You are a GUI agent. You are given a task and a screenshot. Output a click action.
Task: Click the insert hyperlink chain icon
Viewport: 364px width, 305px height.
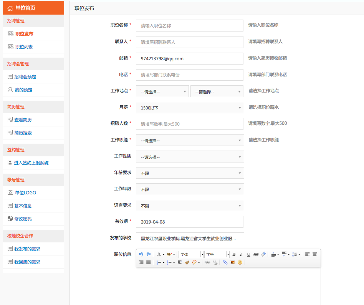pos(208,262)
